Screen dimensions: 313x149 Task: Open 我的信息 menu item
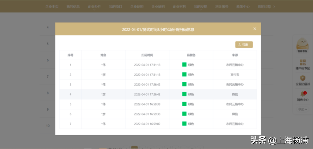[x=73, y=7]
